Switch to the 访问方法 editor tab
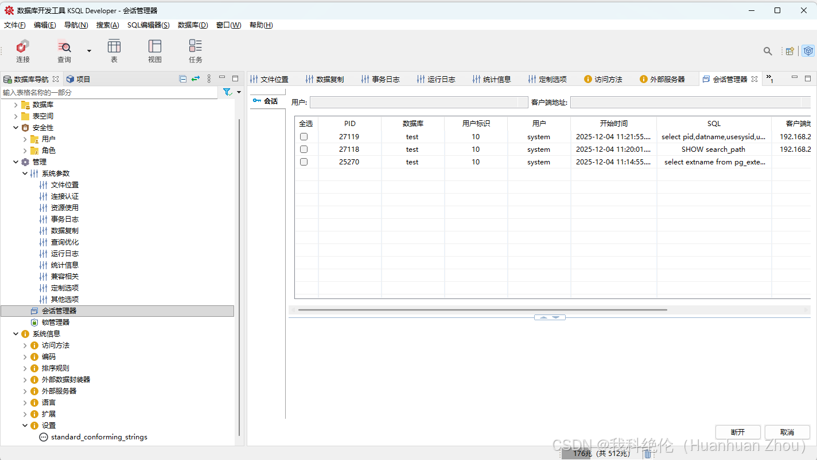 603,79
